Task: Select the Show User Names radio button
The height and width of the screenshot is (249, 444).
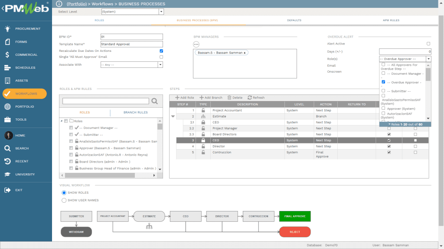Action: pos(64,200)
